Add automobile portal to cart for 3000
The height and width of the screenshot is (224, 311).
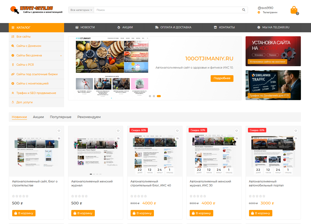click(261, 213)
